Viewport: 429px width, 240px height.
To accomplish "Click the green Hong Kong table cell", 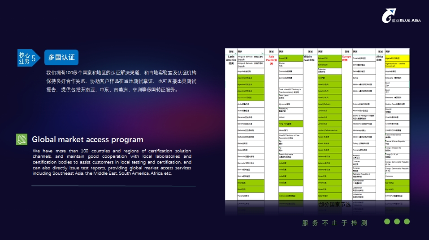I will pos(290,123).
